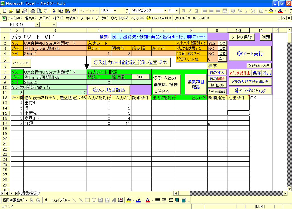This screenshot has height=209, width=292.
Task: Click the Print icon in toolbar
Action: (x=33, y=11)
